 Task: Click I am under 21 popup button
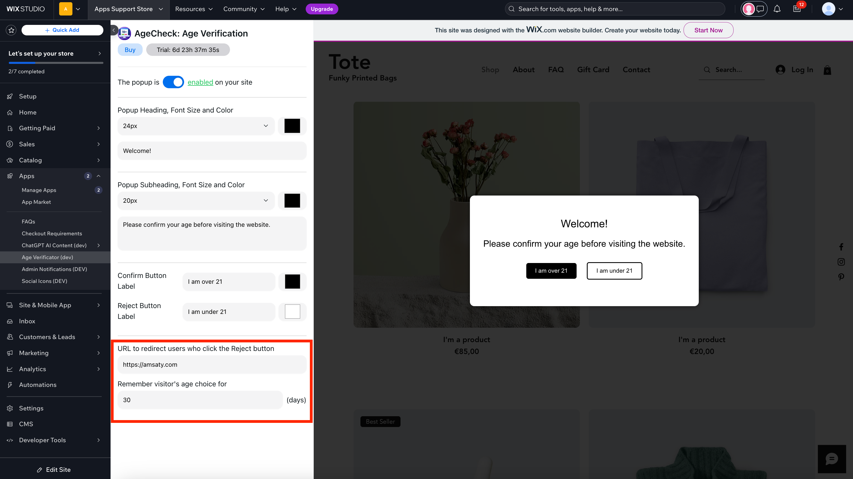click(614, 271)
